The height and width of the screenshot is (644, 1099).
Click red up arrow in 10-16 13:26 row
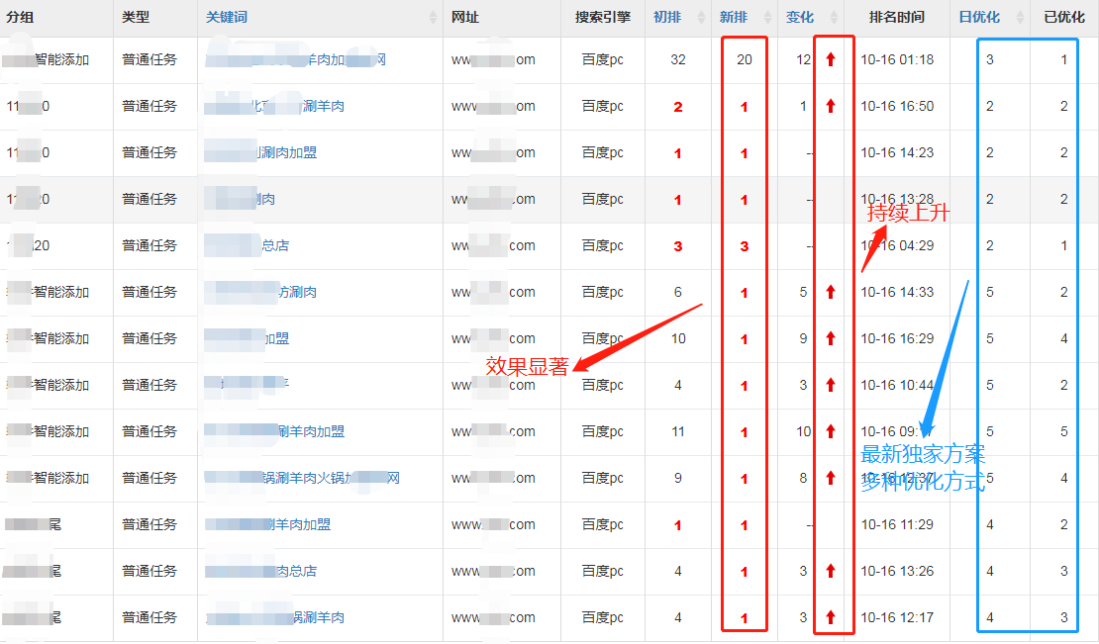(x=831, y=571)
